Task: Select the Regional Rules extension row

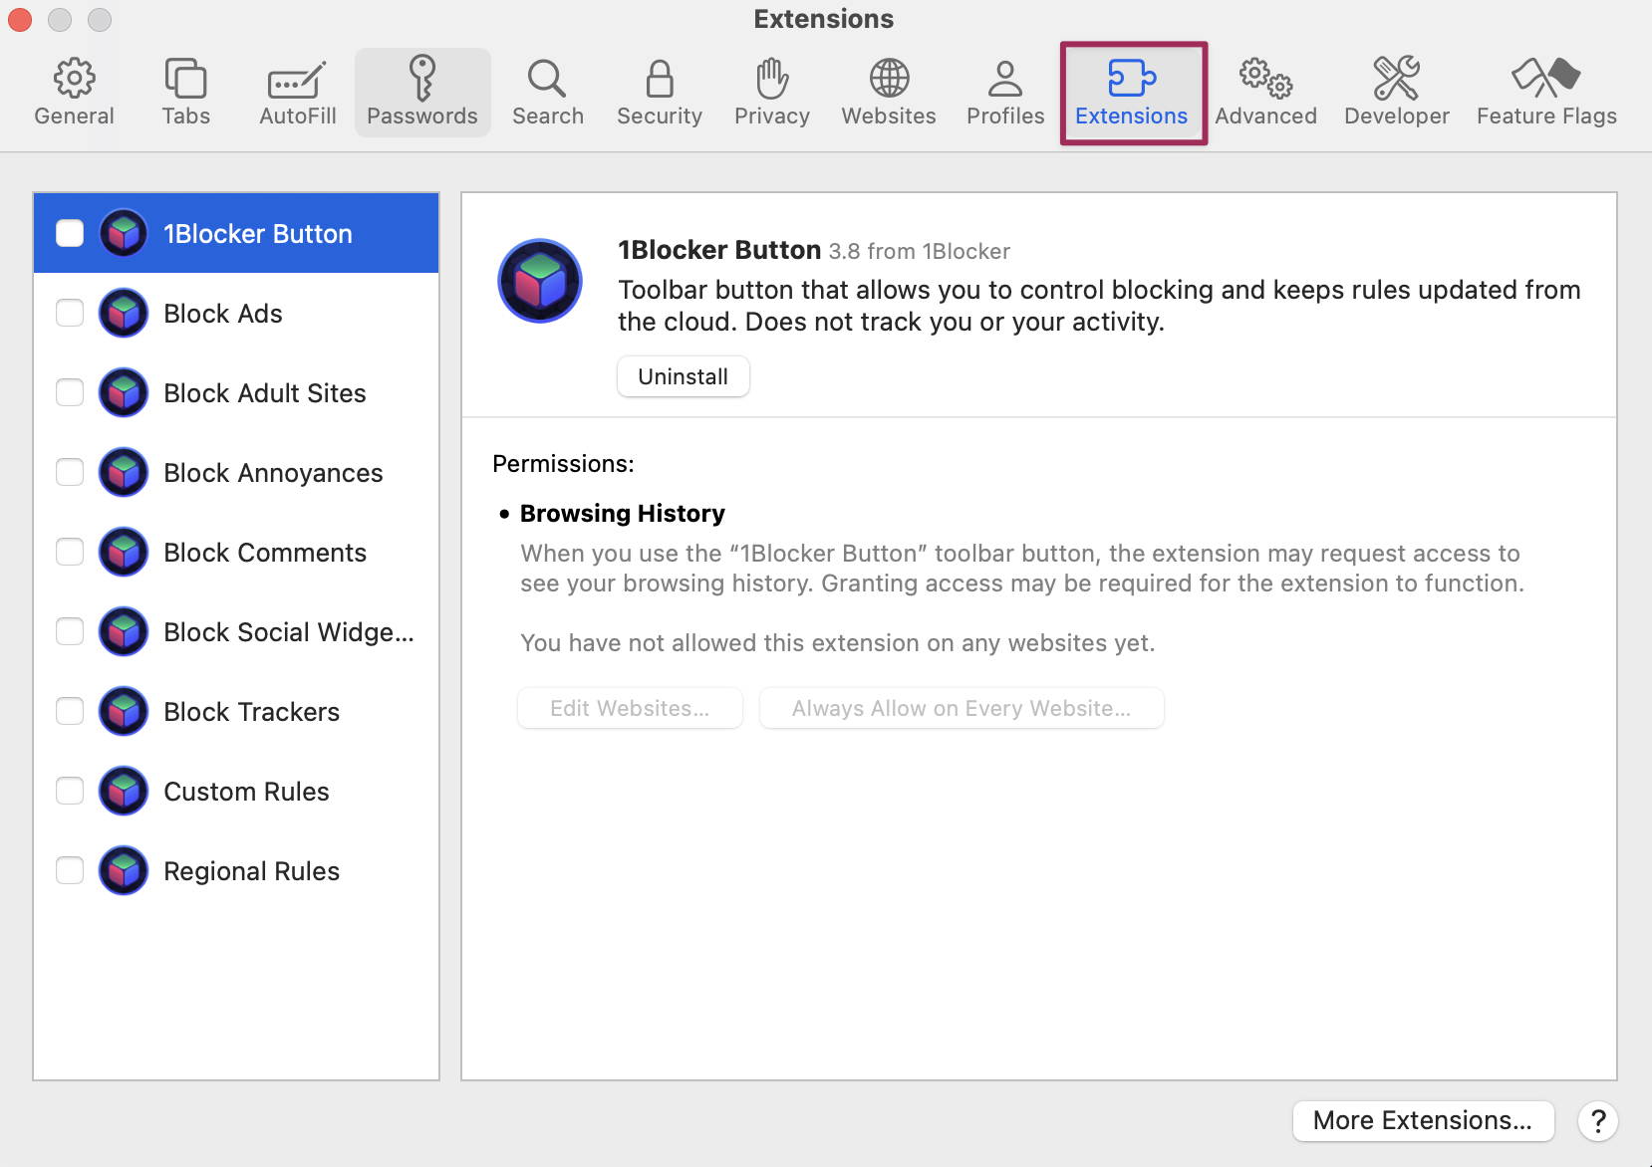Action: (x=251, y=871)
